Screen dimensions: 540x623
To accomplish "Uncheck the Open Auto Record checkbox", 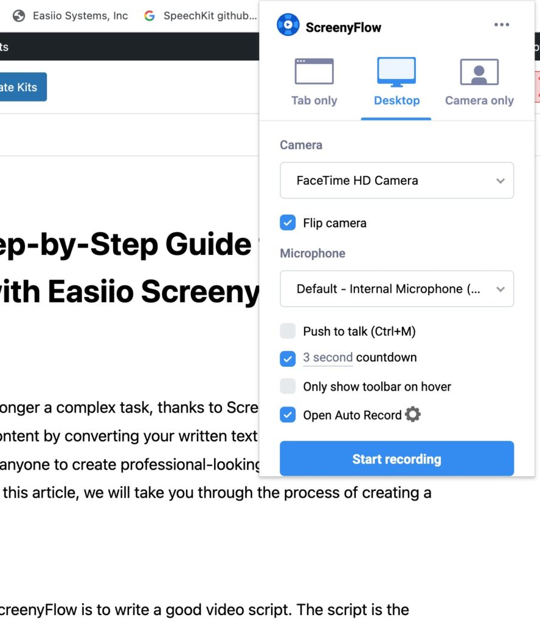I will (288, 415).
